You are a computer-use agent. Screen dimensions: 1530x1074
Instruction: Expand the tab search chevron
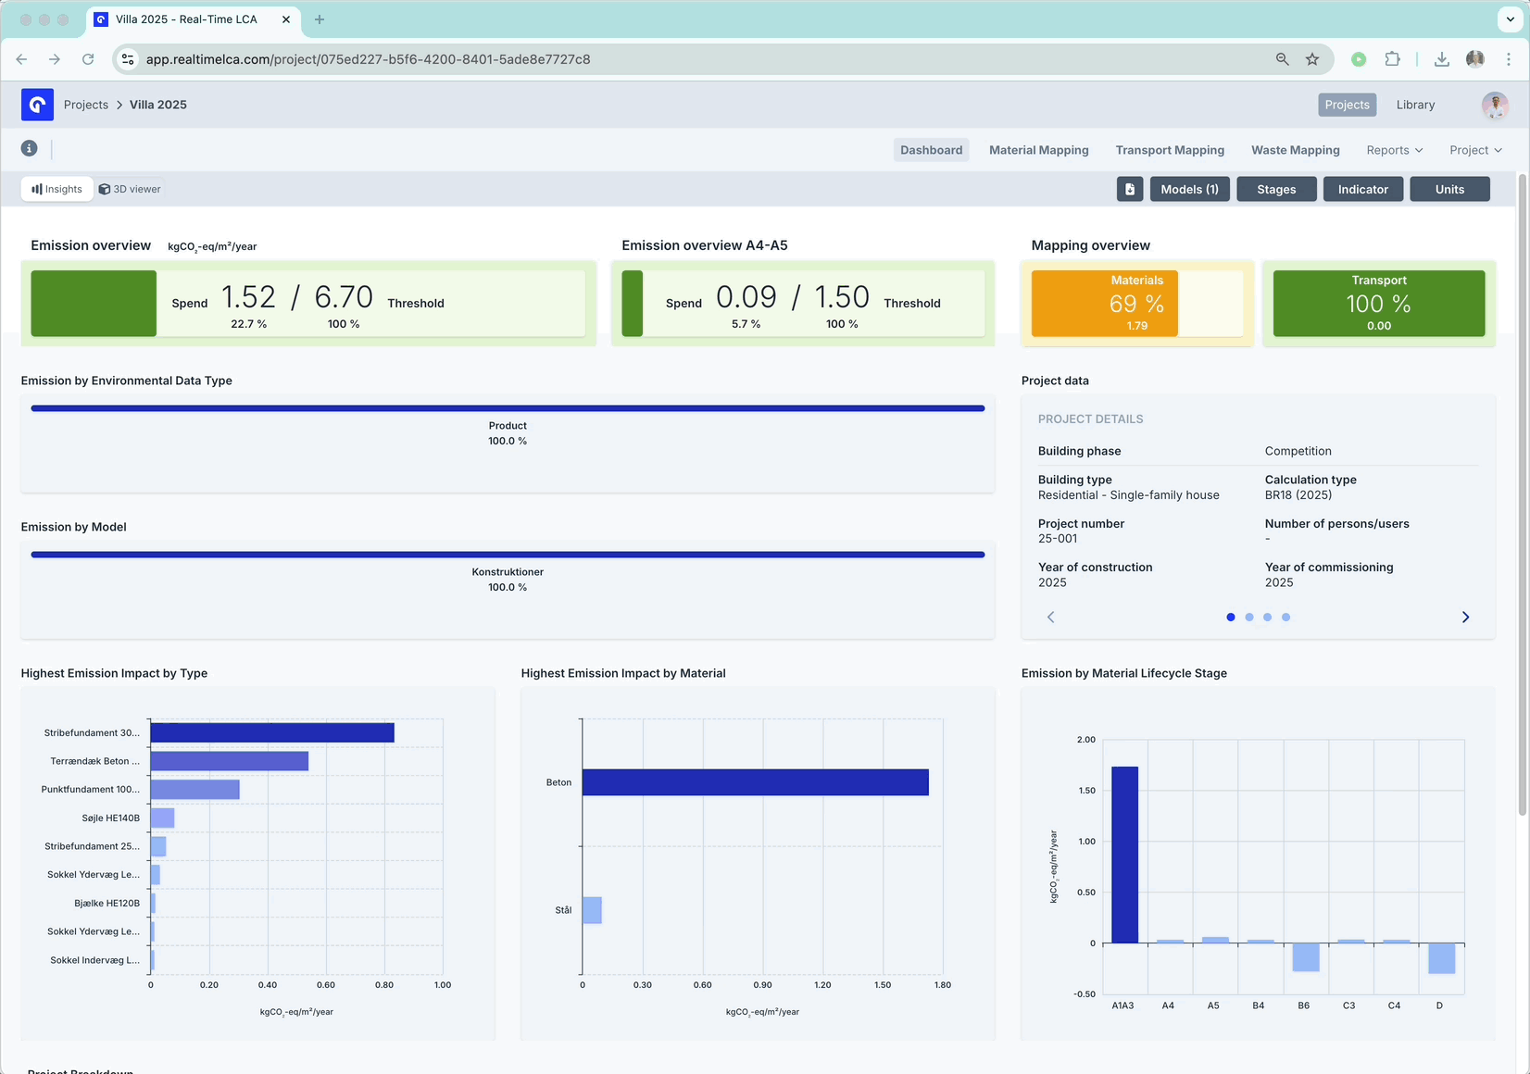(1511, 19)
